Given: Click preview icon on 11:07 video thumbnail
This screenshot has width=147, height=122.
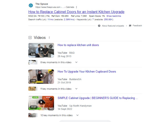Looking at the screenshot, I should click(x=51, y=99).
